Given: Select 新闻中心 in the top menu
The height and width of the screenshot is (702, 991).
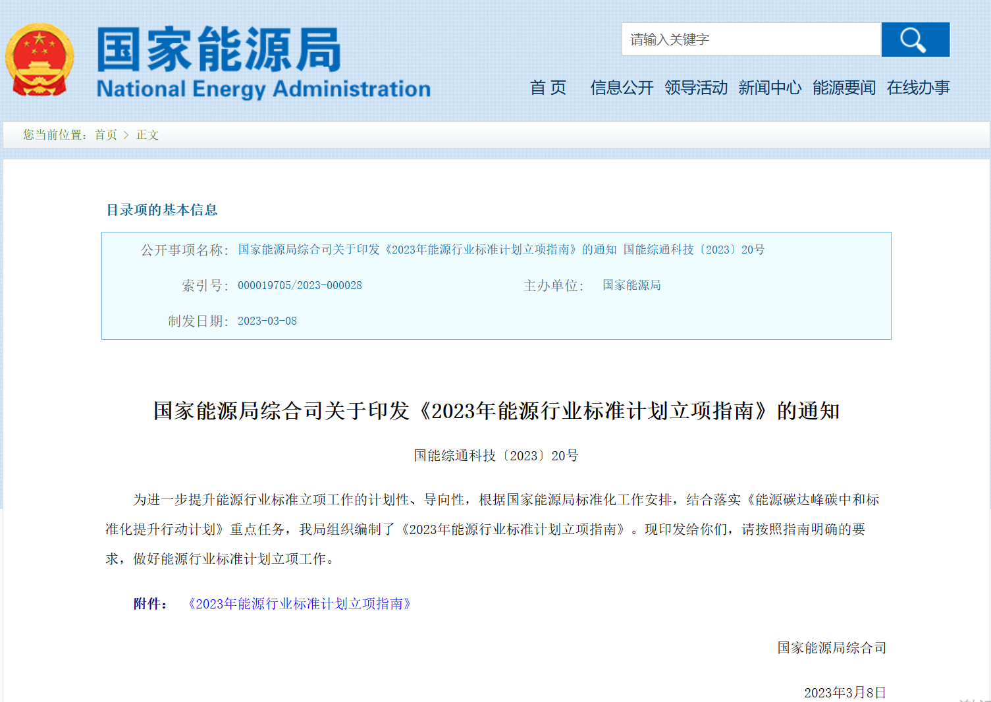Looking at the screenshot, I should tap(770, 88).
